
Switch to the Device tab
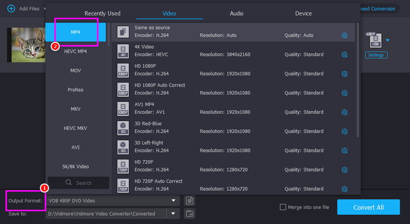pos(303,13)
